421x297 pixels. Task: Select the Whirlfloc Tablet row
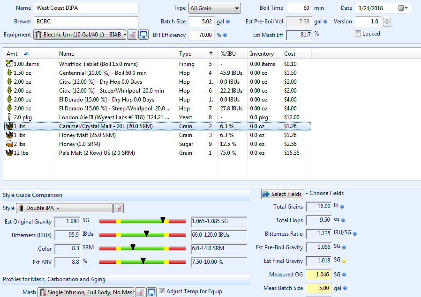(158, 64)
